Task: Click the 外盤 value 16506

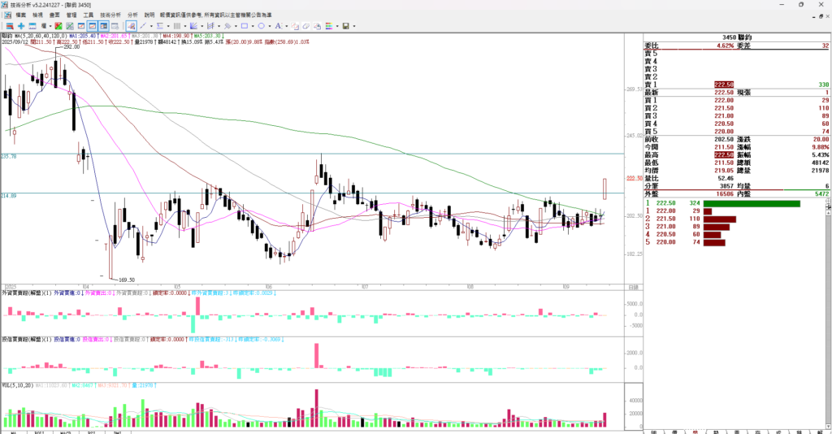Action: (724, 194)
